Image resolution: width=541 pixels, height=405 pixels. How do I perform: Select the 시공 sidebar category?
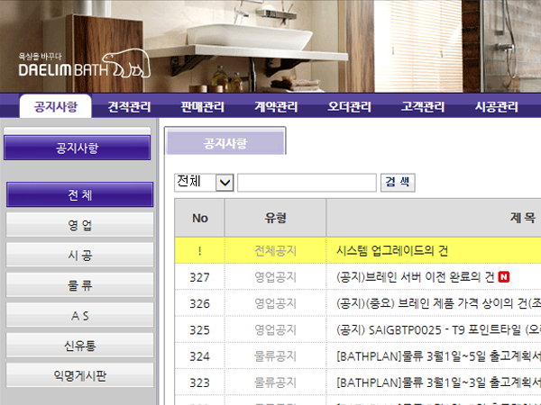click(79, 255)
